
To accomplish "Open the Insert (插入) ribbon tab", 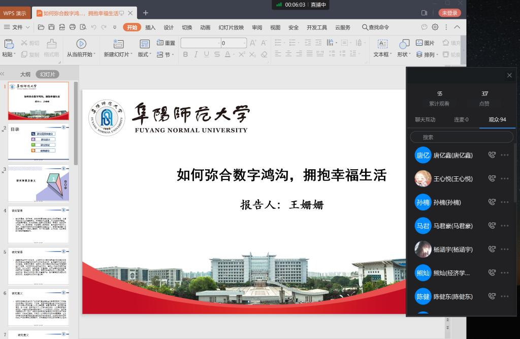I will (150, 27).
